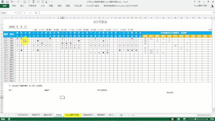Click the zoom in plus icon
This screenshot has width=215, height=121.
[207, 119]
